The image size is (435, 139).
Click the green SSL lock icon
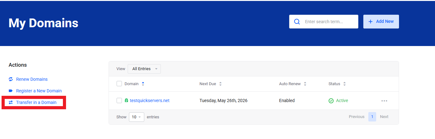click(x=126, y=100)
